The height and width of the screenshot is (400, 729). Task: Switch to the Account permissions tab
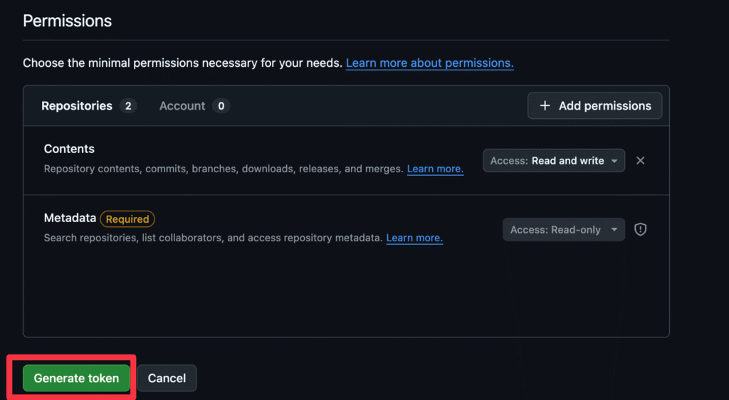pos(194,106)
